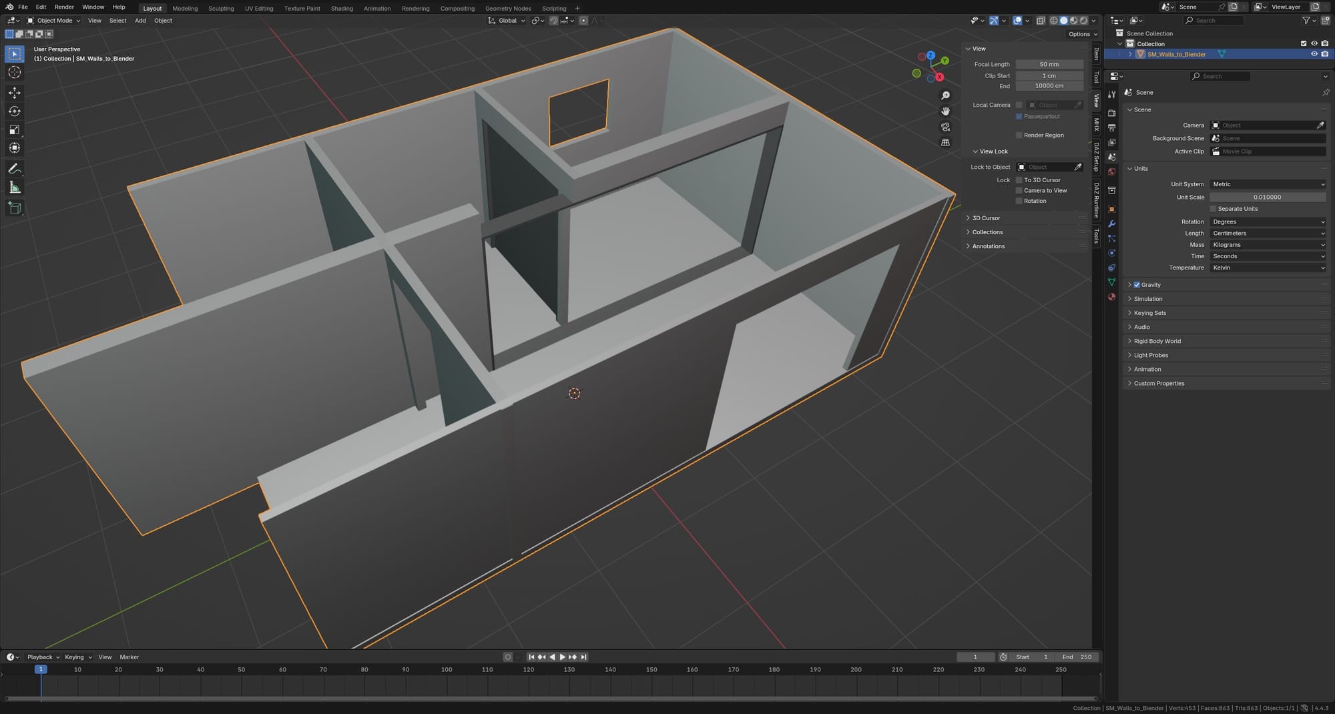The width and height of the screenshot is (1335, 714).
Task: Open the Object properties orange square tab
Action: pyautogui.click(x=1111, y=209)
